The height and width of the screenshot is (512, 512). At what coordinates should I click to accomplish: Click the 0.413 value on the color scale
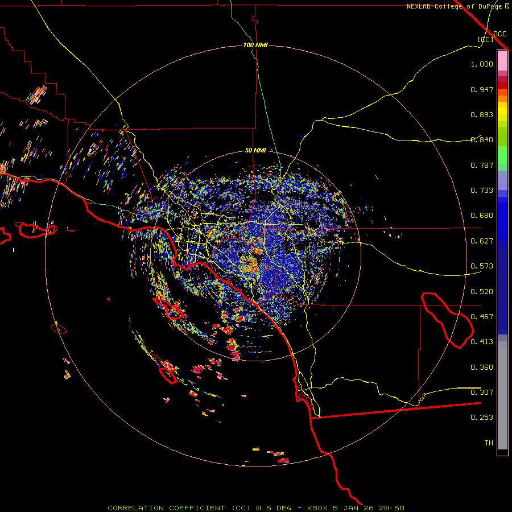coord(482,342)
